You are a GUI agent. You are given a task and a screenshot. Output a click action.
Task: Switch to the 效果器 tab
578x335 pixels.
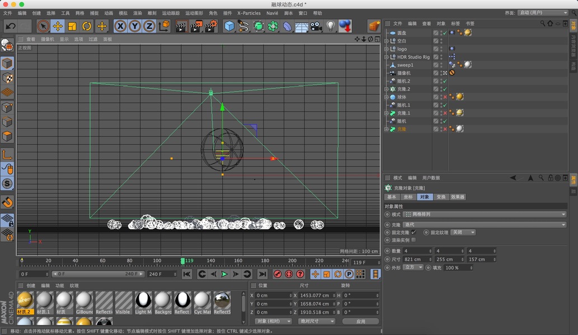(x=458, y=197)
